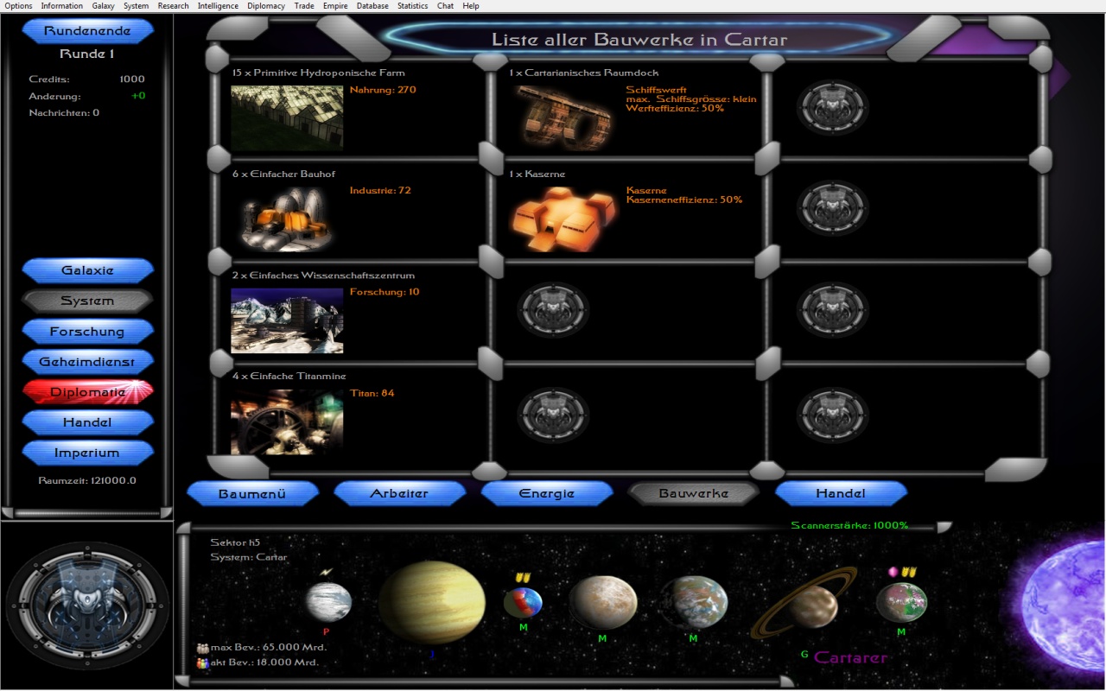Click the large yellow gas giant planet
This screenshot has width=1106, height=691.
pyautogui.click(x=432, y=602)
